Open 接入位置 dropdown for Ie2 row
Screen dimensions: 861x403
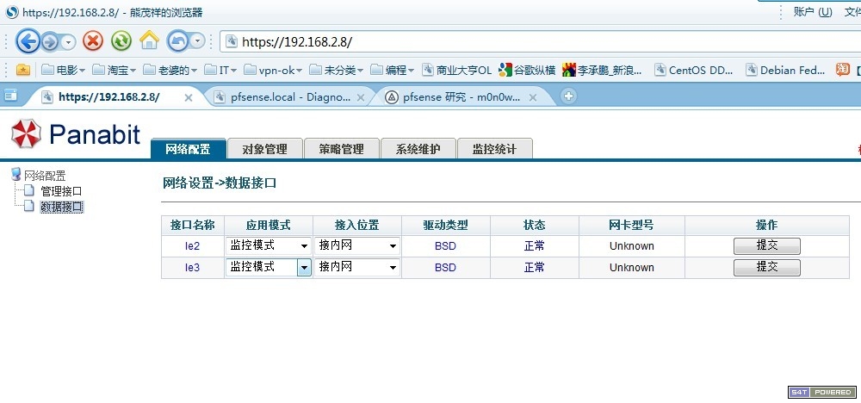click(x=357, y=246)
